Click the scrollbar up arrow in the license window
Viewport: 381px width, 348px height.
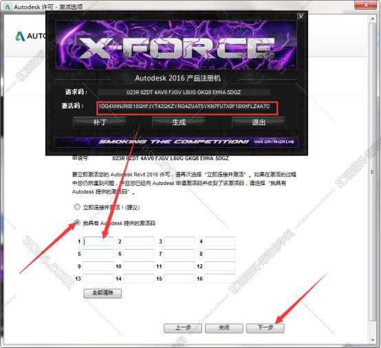coord(372,19)
